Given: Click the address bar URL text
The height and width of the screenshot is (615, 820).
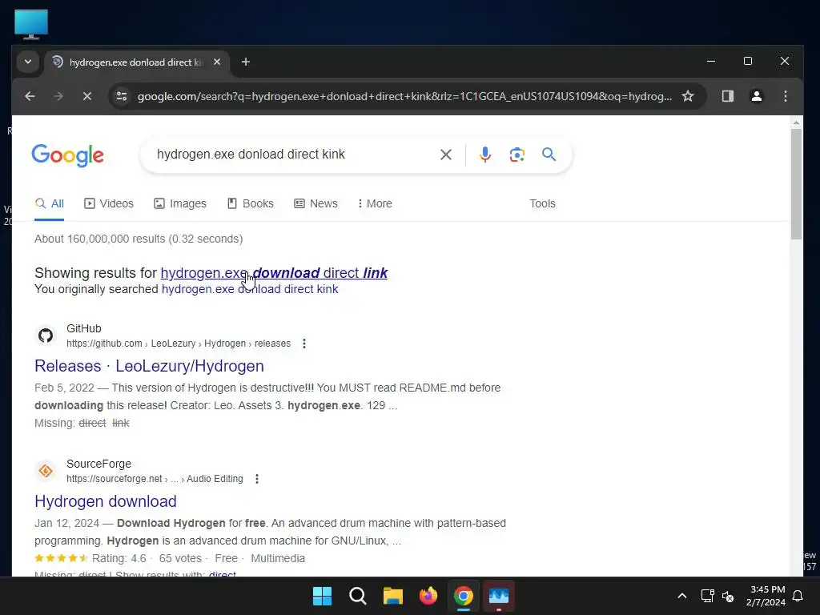Looking at the screenshot, I should [x=404, y=96].
